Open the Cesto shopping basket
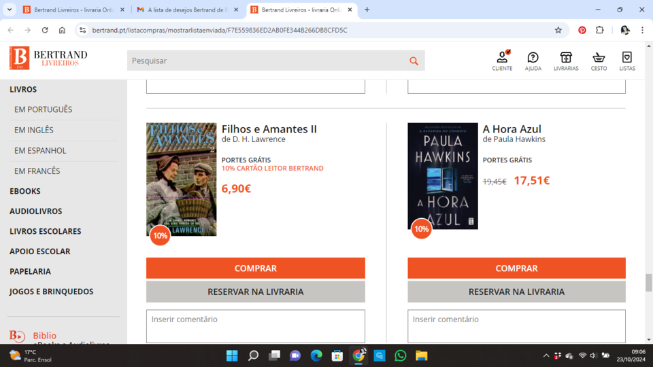This screenshot has height=367, width=653. point(599,60)
